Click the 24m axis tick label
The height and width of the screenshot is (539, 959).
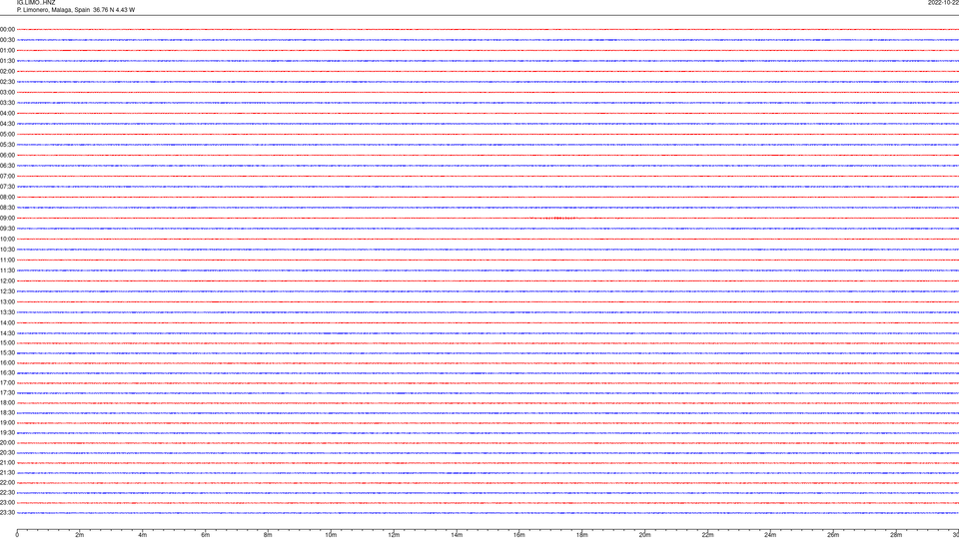(770, 535)
